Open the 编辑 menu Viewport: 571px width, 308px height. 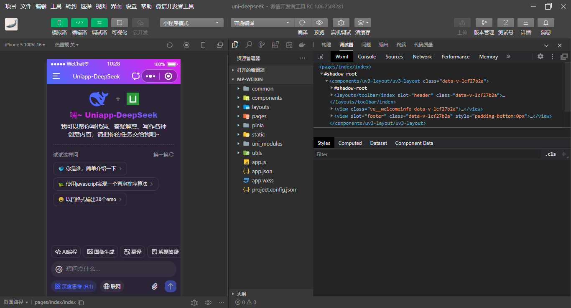[x=41, y=6]
